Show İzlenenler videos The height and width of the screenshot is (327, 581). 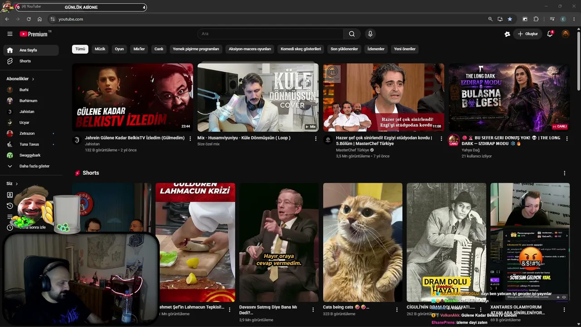tap(376, 49)
